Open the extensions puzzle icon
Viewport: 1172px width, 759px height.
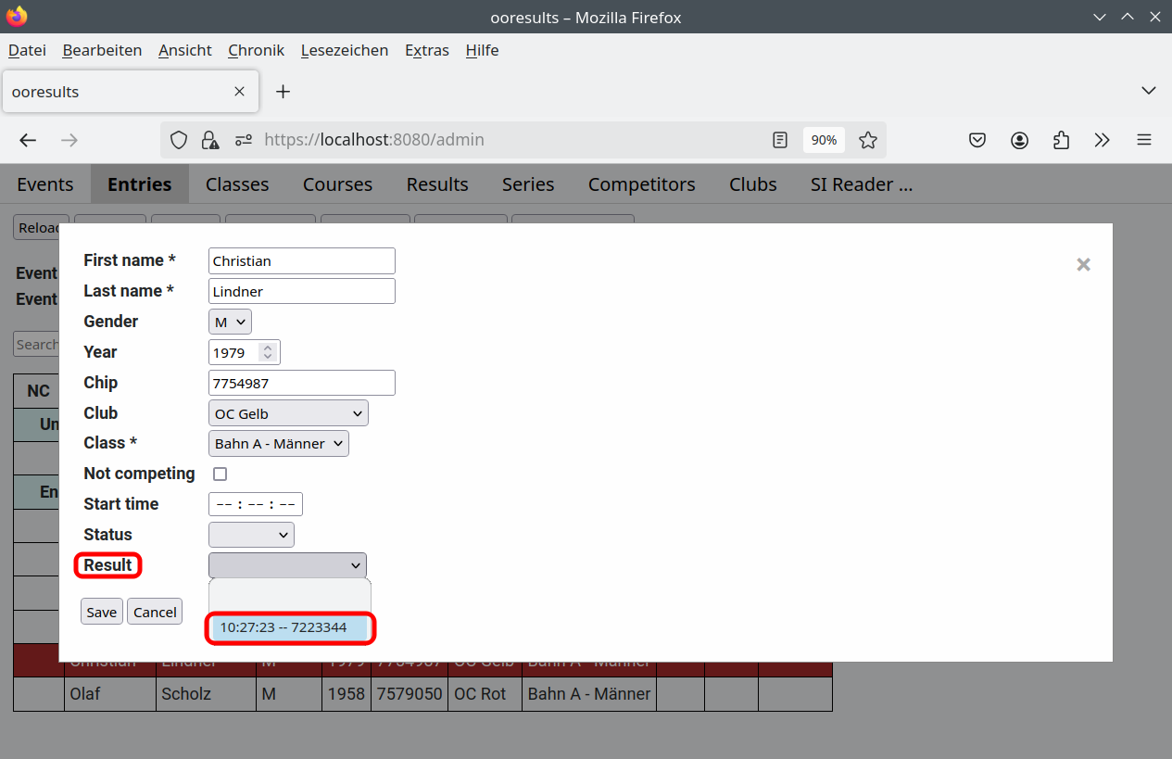1061,140
